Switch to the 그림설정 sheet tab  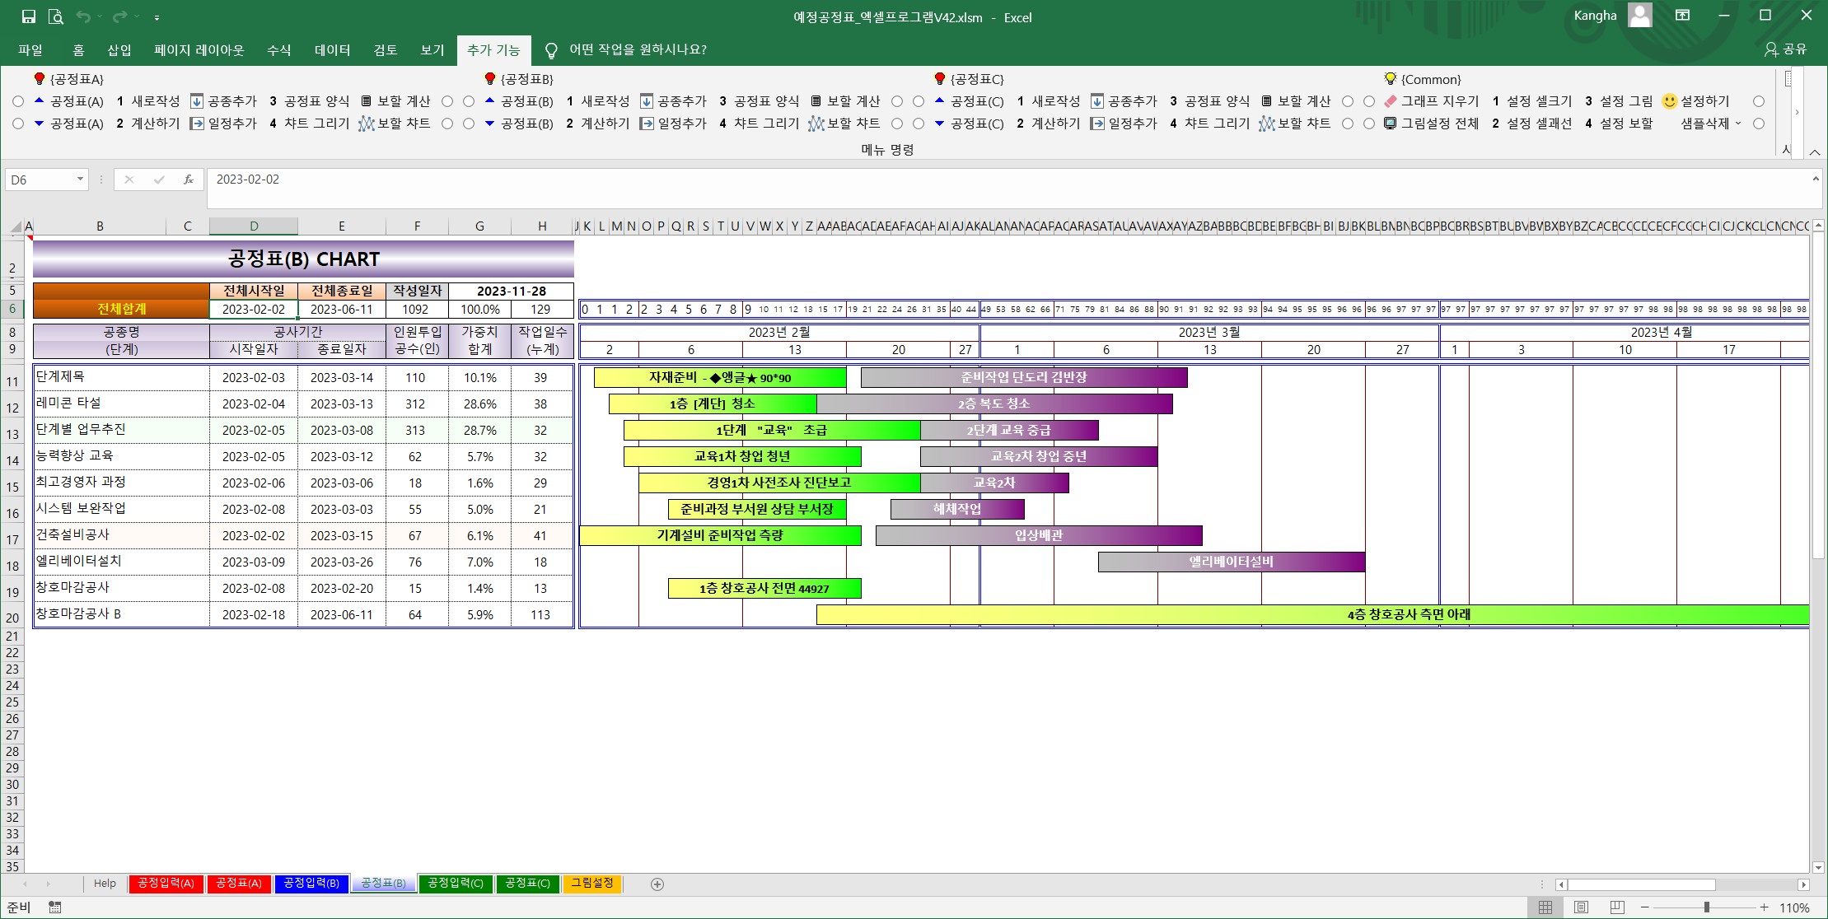coord(592,884)
